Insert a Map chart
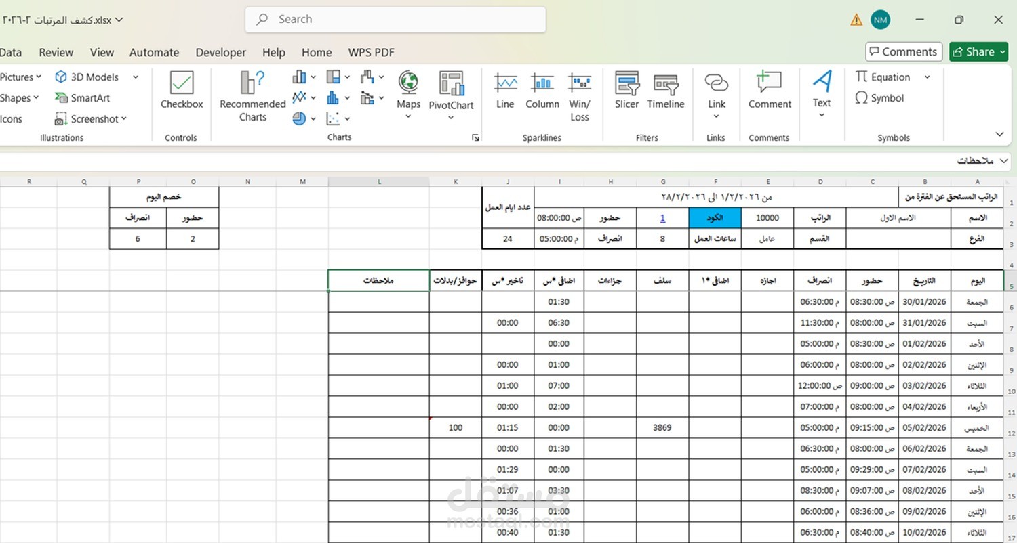1017x543 pixels. [408, 96]
